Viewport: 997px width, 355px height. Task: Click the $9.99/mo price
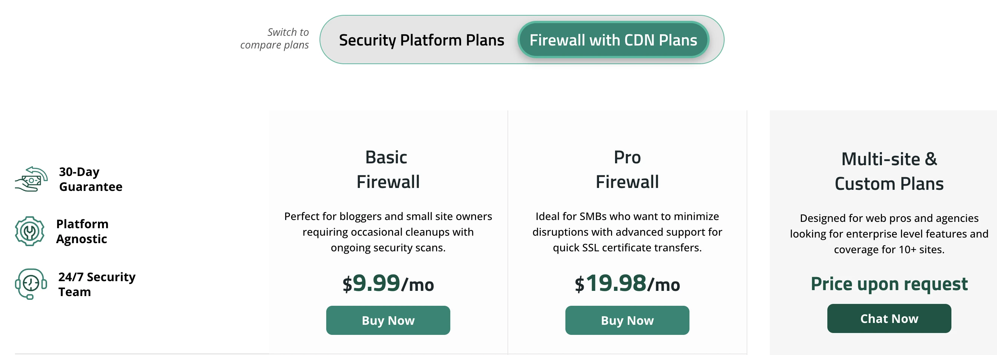pos(388,283)
